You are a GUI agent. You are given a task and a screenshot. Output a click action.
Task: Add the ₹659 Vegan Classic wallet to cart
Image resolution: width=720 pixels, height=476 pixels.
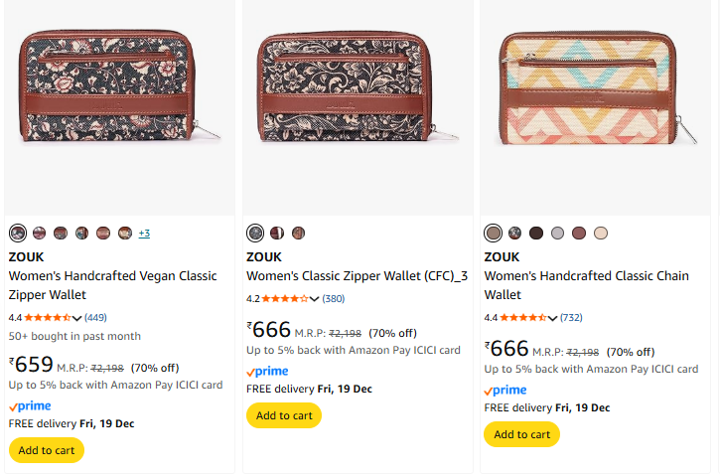coord(47,450)
